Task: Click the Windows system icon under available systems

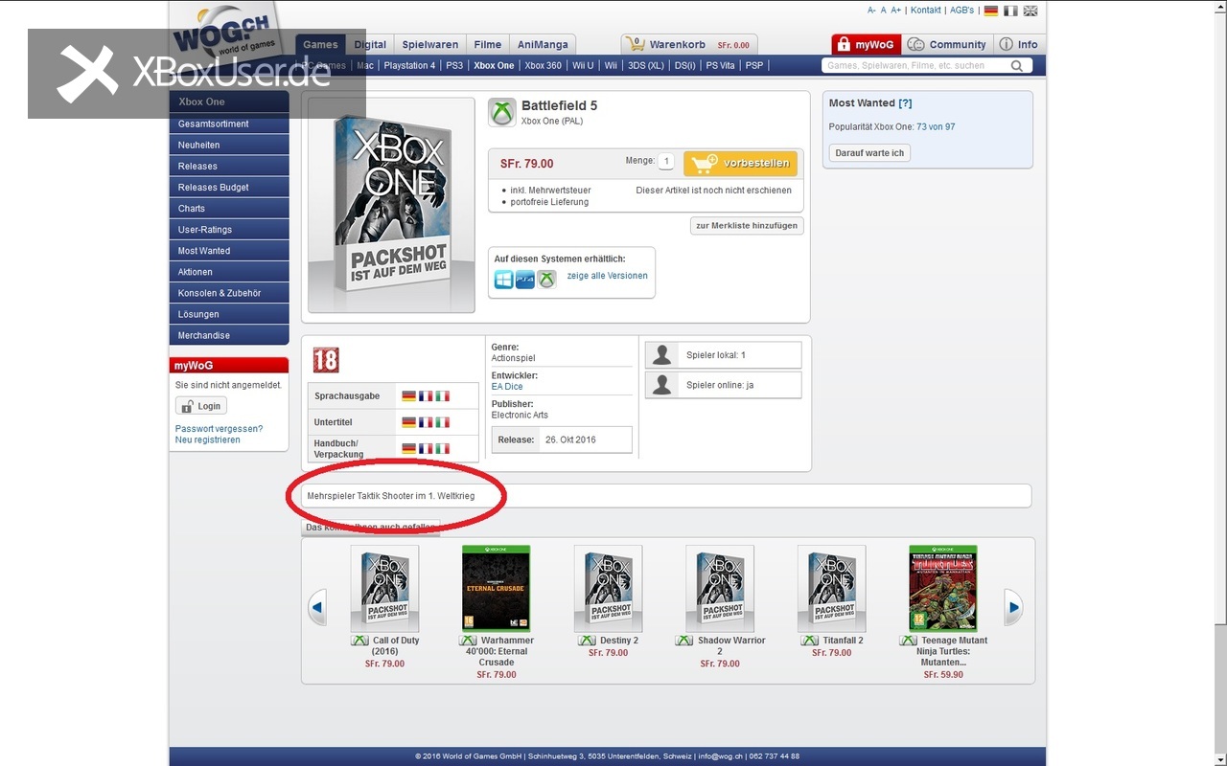Action: coord(504,280)
